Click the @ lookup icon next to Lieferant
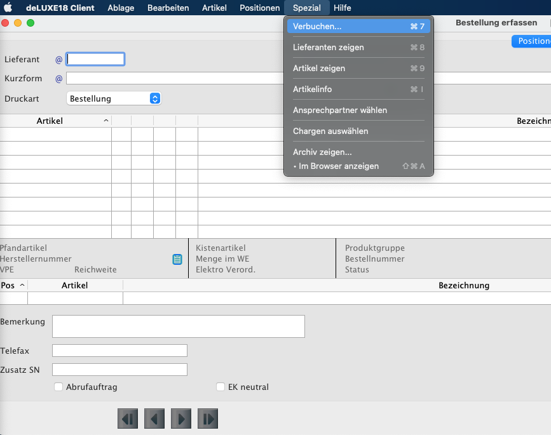This screenshot has width=551, height=435. click(x=58, y=60)
